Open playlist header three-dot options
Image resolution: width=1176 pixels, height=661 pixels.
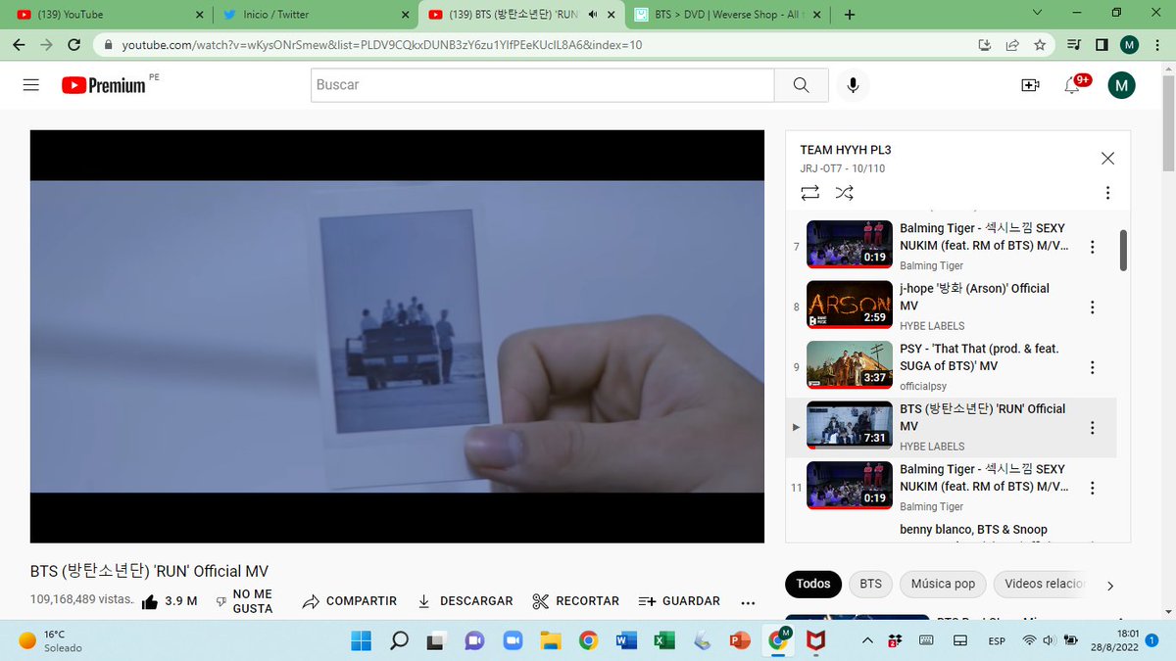click(x=1107, y=193)
